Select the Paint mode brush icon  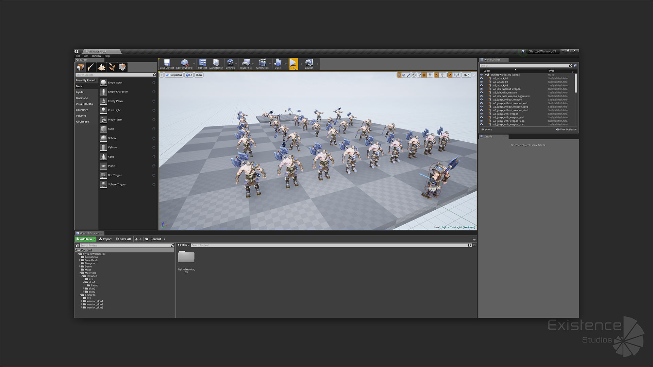[x=91, y=67]
